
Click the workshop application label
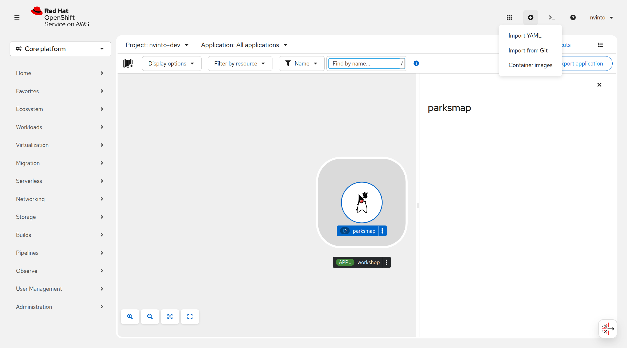click(368, 262)
